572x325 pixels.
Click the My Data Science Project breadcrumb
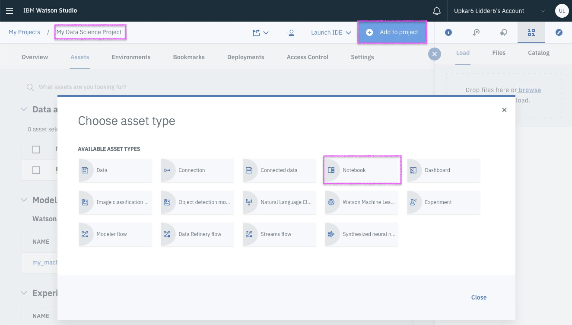point(89,32)
